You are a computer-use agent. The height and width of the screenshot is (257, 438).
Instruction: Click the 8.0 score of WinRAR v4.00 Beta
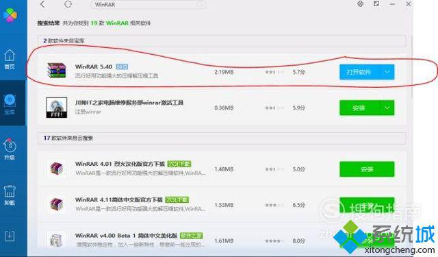point(299,241)
